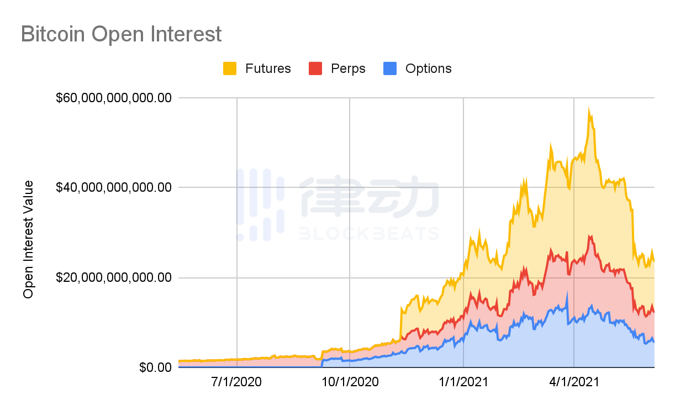Image resolution: width=675 pixels, height=410 pixels.
Task: Select the Perps legend label
Action: tap(348, 69)
